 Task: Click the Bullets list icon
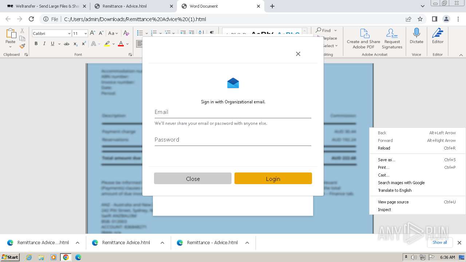[140, 33]
